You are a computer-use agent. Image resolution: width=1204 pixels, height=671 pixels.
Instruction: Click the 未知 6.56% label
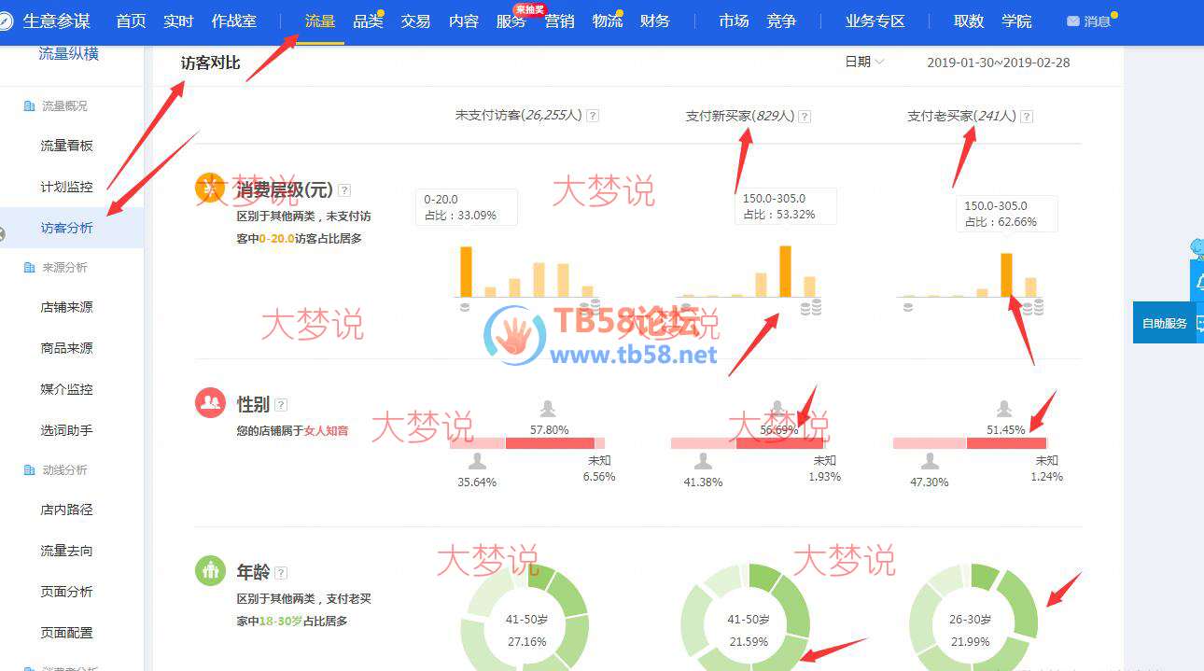(599, 468)
